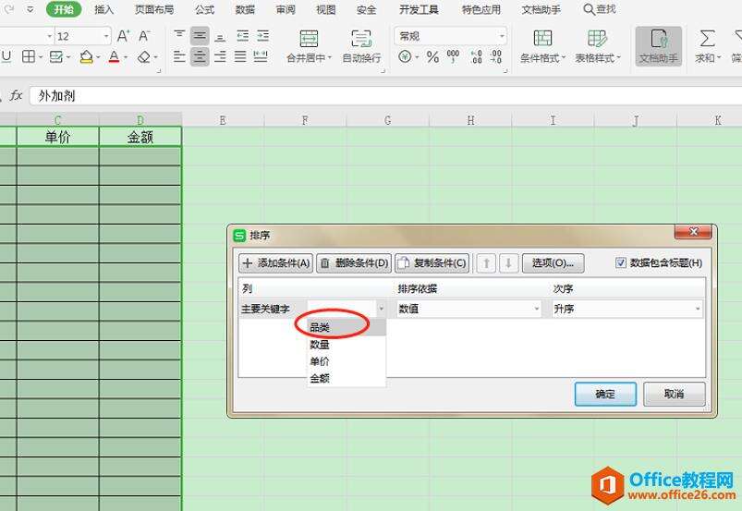
Task: Open the 数据 ribbon tab
Action: coord(245,9)
